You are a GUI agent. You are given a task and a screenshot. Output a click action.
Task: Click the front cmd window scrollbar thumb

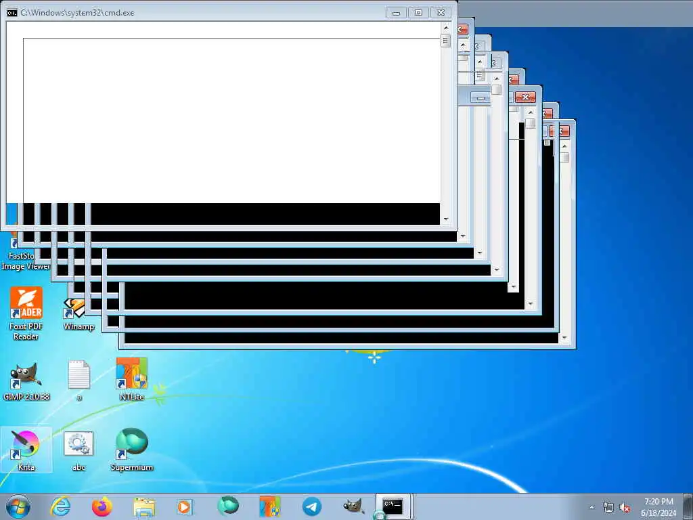coord(445,41)
